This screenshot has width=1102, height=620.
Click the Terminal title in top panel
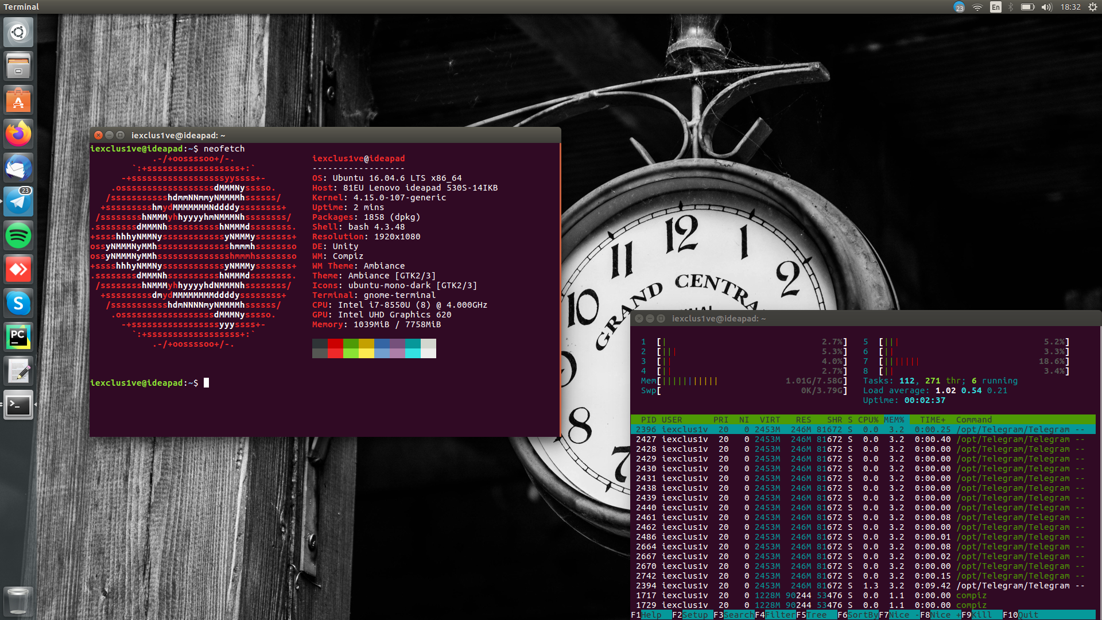[21, 7]
